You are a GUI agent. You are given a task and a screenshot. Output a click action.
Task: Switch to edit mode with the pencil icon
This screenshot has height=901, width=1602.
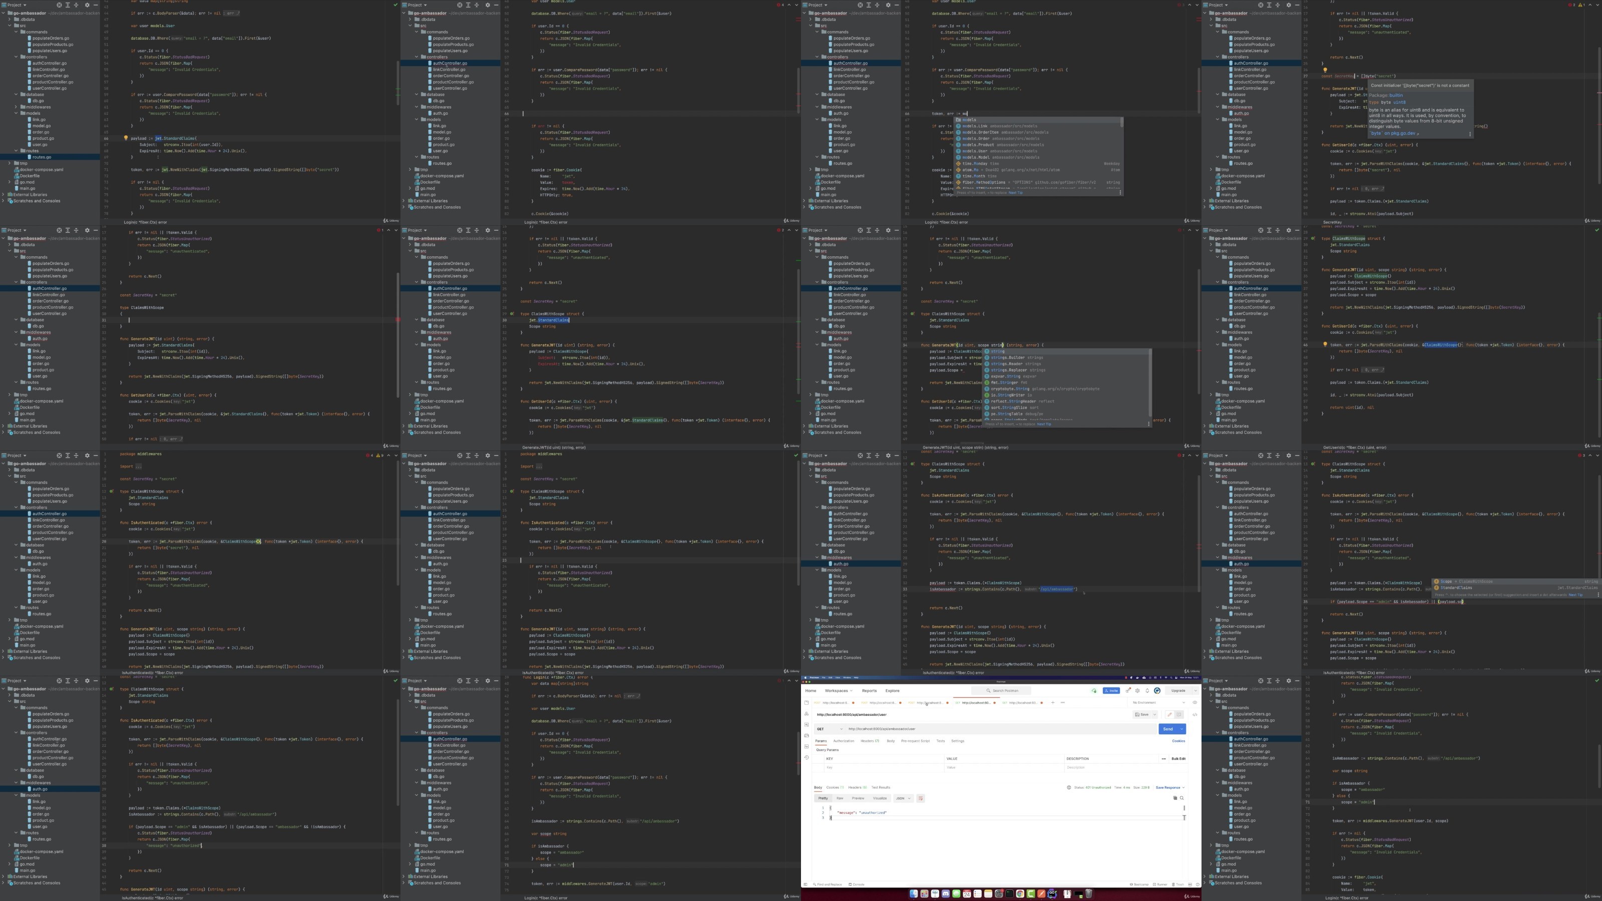(1170, 714)
